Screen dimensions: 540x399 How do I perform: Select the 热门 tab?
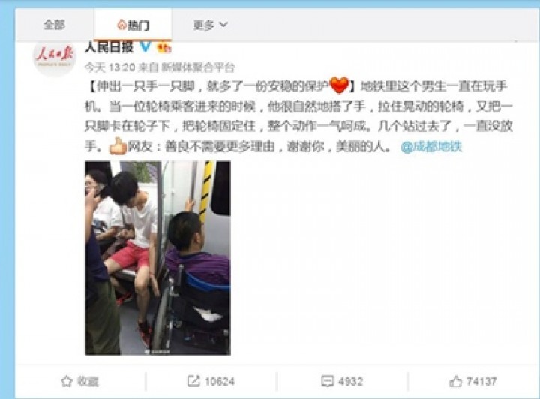tap(133, 25)
